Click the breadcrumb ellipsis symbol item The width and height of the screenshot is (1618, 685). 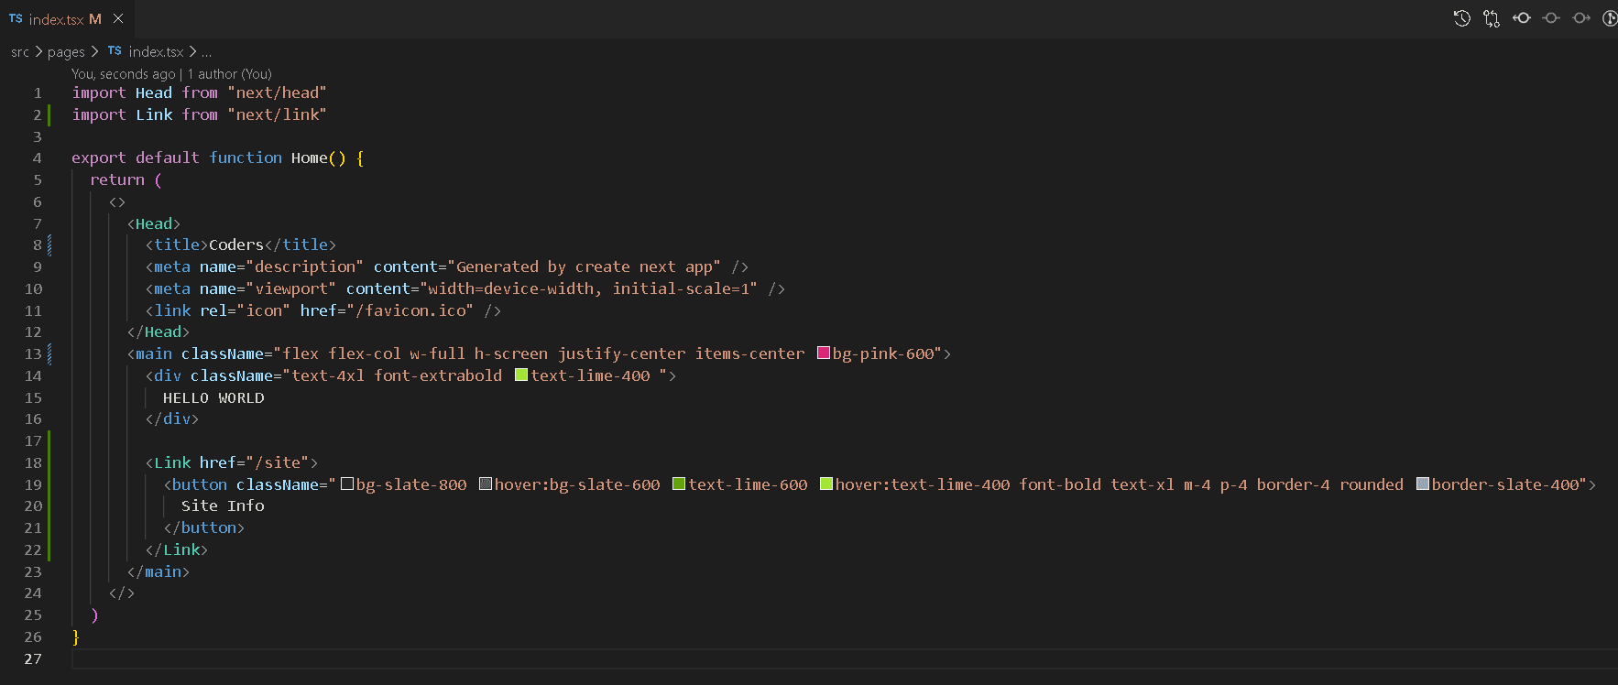[x=206, y=52]
